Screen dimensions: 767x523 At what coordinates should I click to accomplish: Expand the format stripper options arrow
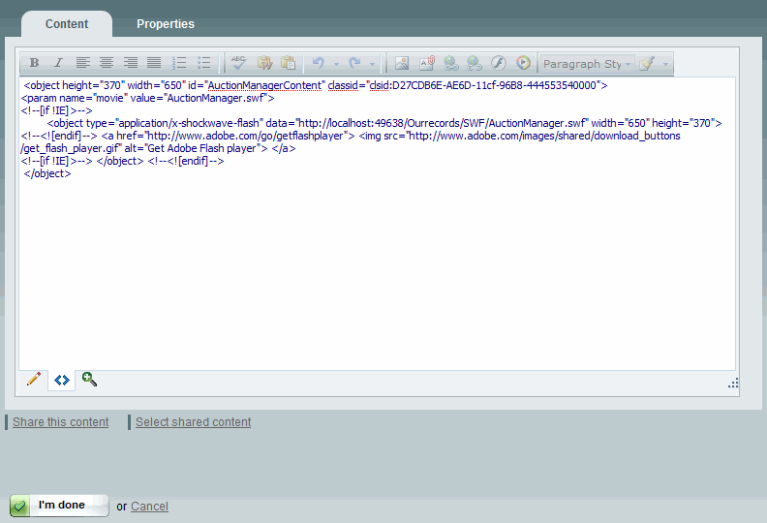coord(665,64)
